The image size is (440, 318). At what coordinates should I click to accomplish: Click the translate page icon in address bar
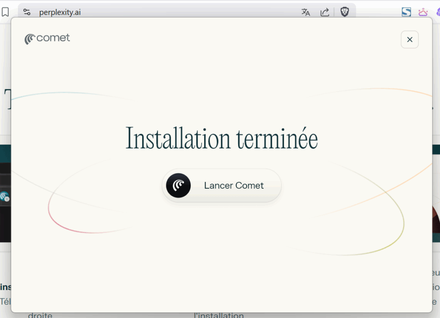click(x=306, y=12)
